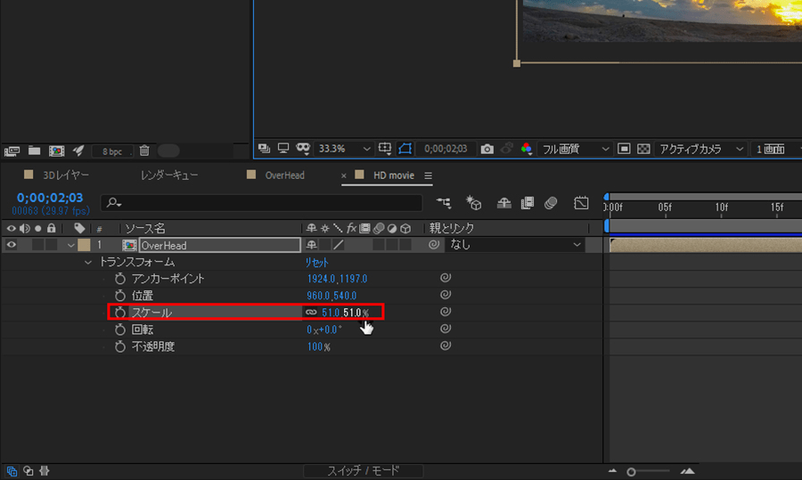Viewport: 802px width, 480px height.
Task: Toggle the scale constrain proportions link
Action: coord(311,313)
